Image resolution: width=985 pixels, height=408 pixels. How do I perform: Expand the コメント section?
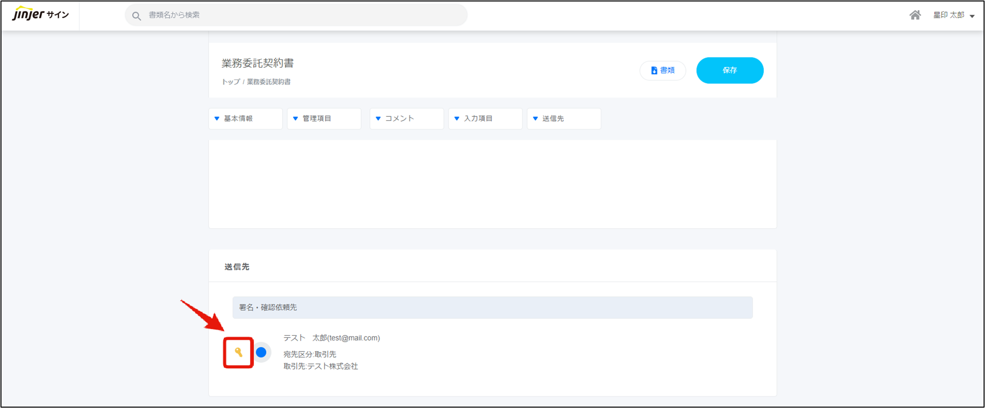point(406,119)
